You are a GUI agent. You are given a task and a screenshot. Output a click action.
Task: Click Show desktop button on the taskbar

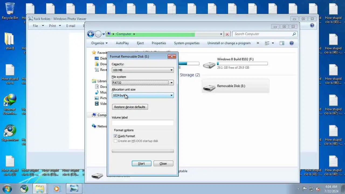pos(343,189)
